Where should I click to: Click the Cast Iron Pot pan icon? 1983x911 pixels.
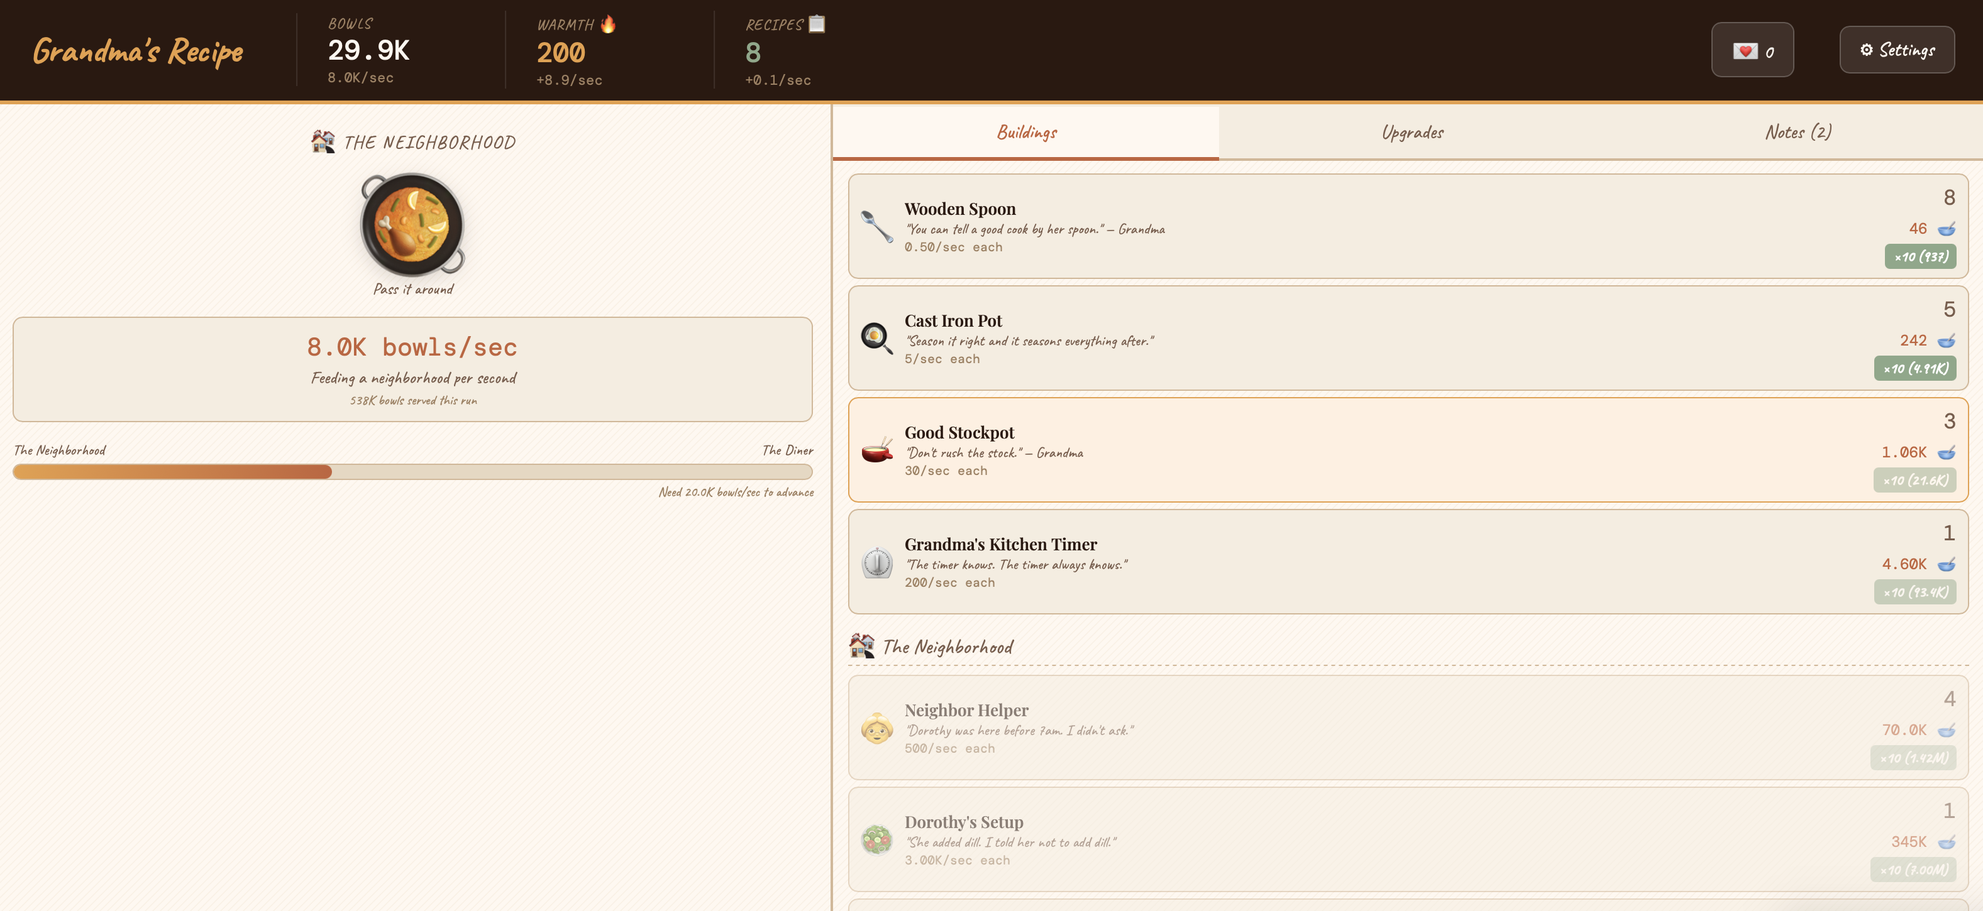[x=877, y=338]
